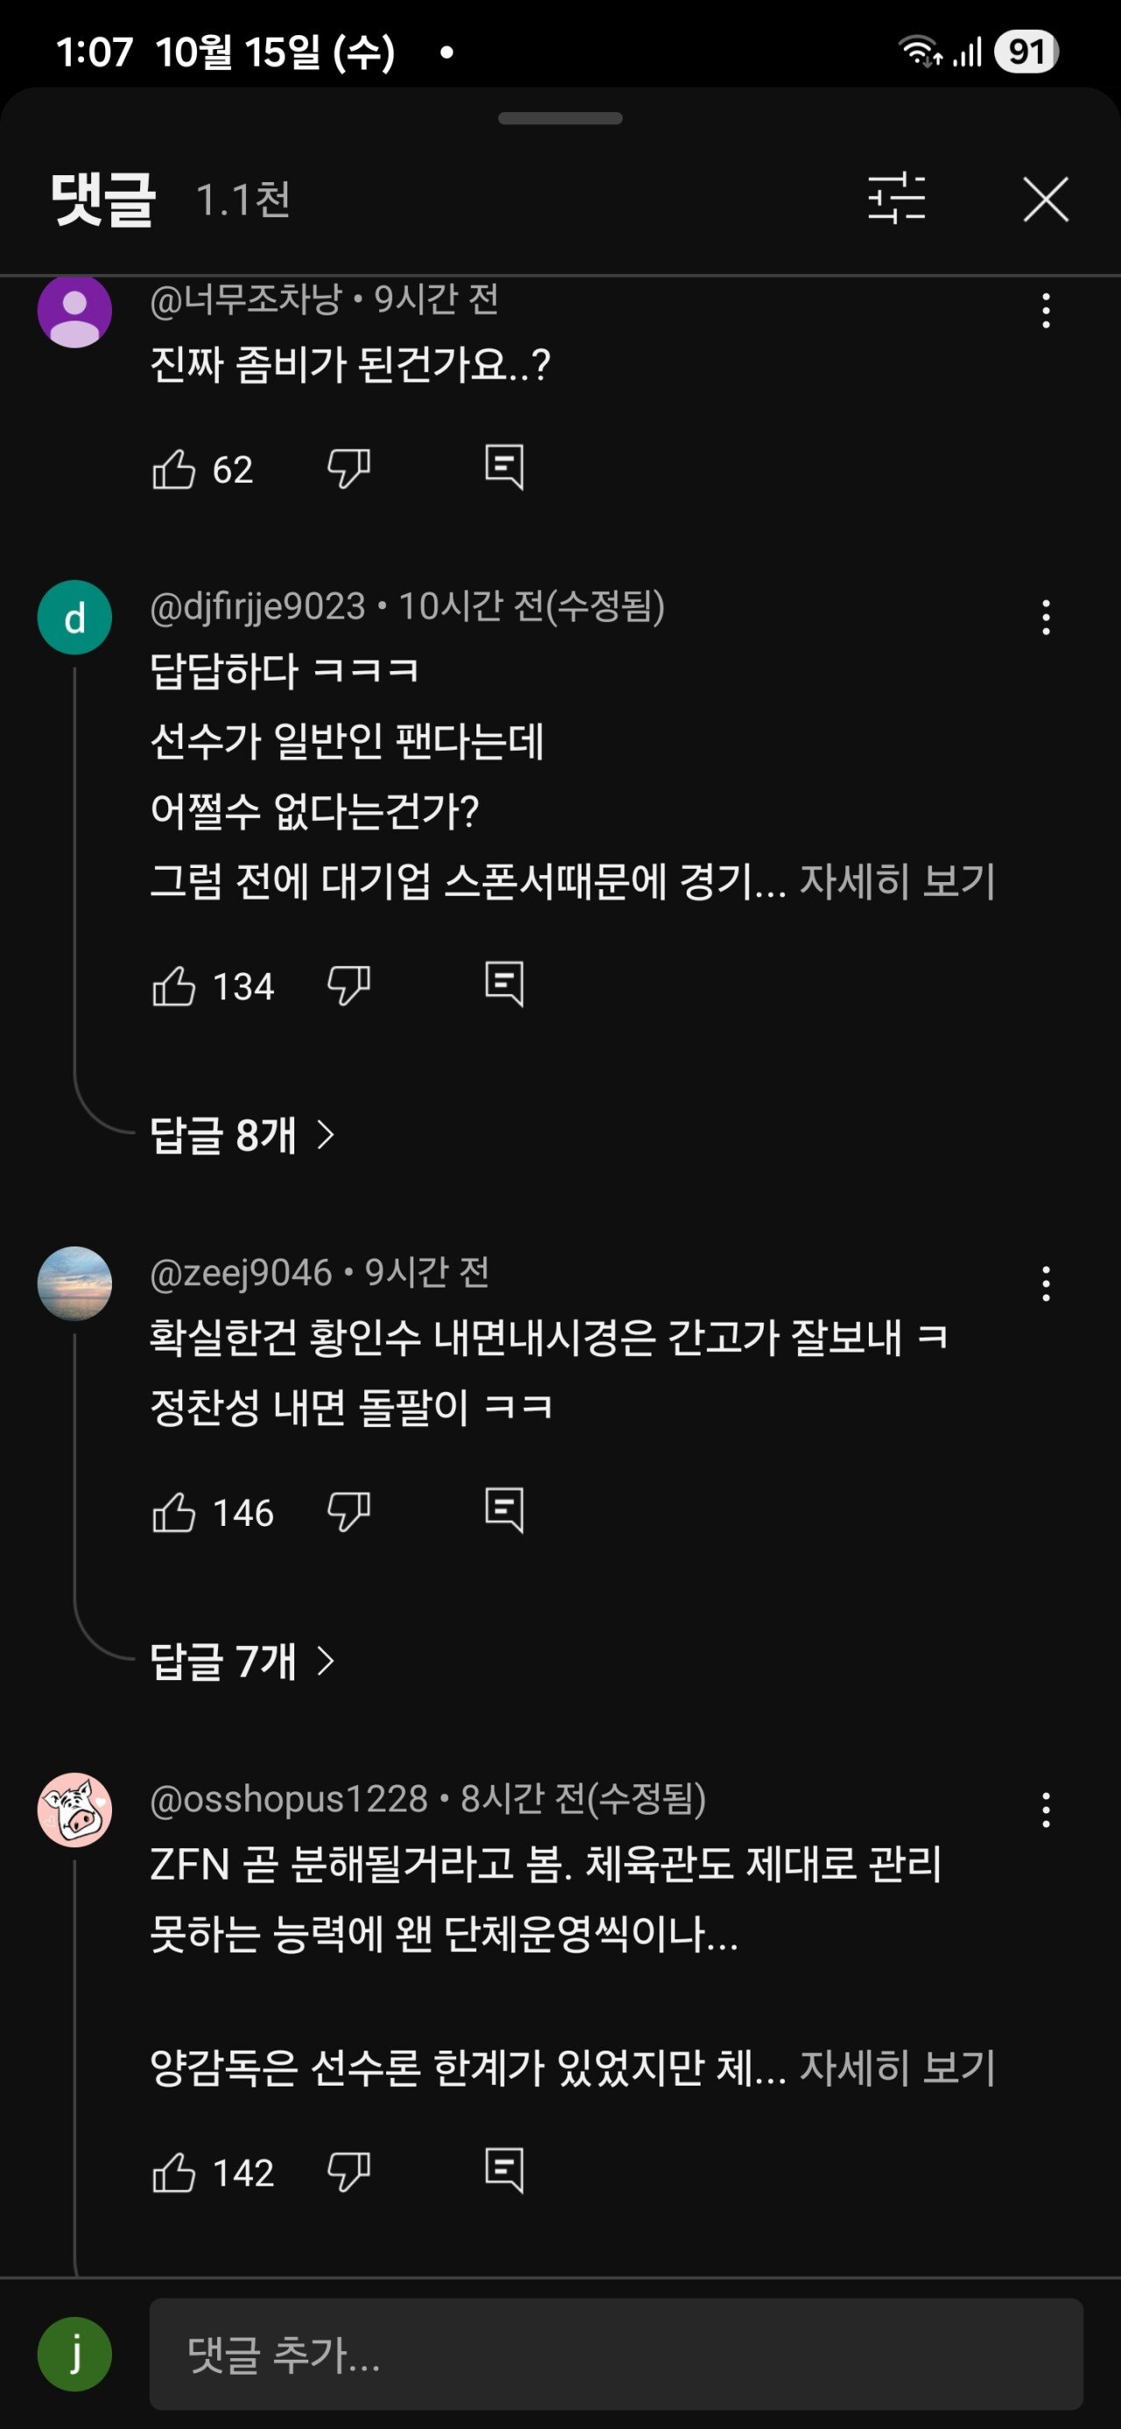Close the comments panel
This screenshot has width=1121, height=2429.
tap(1046, 199)
